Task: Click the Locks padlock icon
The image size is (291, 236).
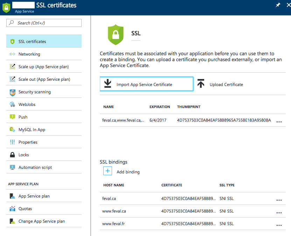Action: click(13, 155)
